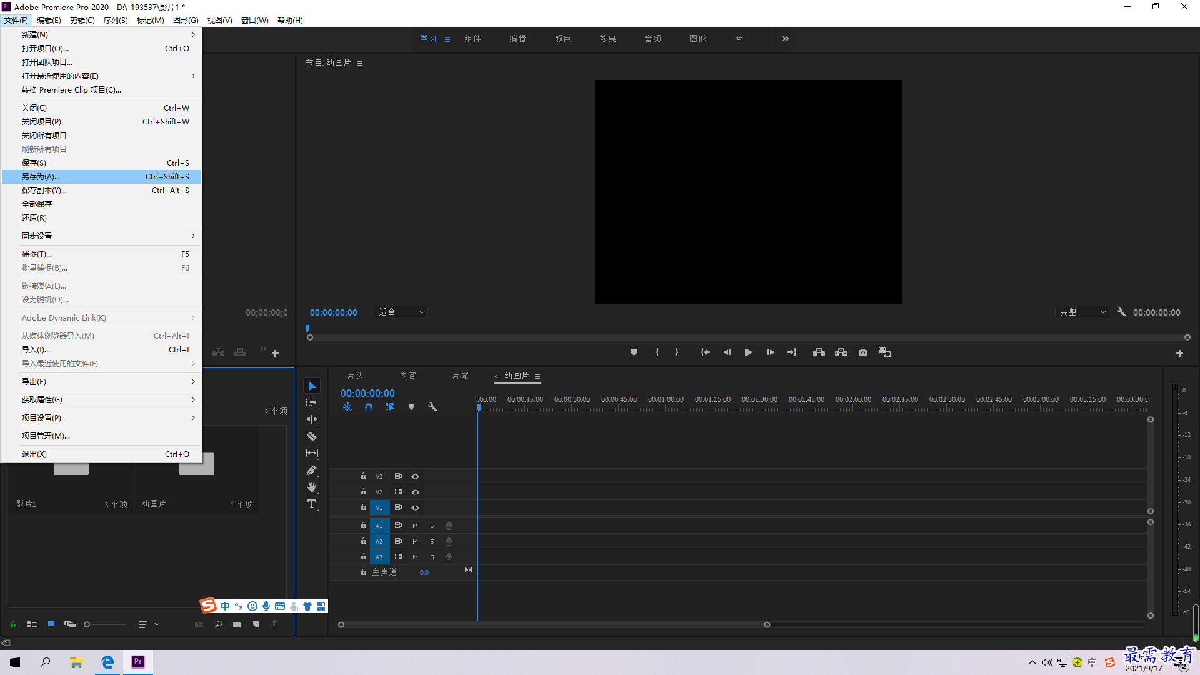Screen dimensions: 1200x675
Task: Select the Slip tool
Action: click(x=312, y=453)
